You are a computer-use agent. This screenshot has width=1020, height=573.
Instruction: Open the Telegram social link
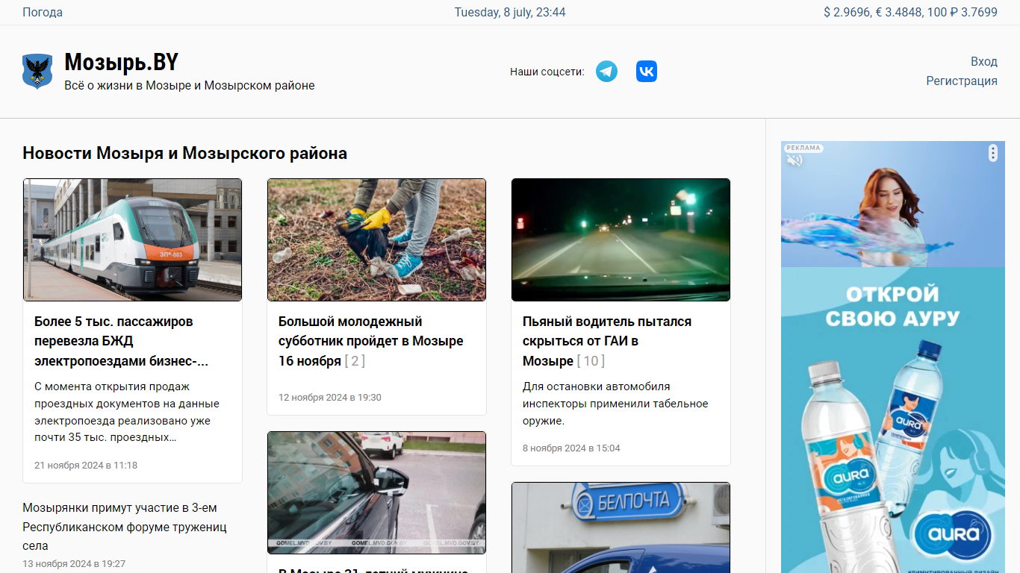[606, 72]
